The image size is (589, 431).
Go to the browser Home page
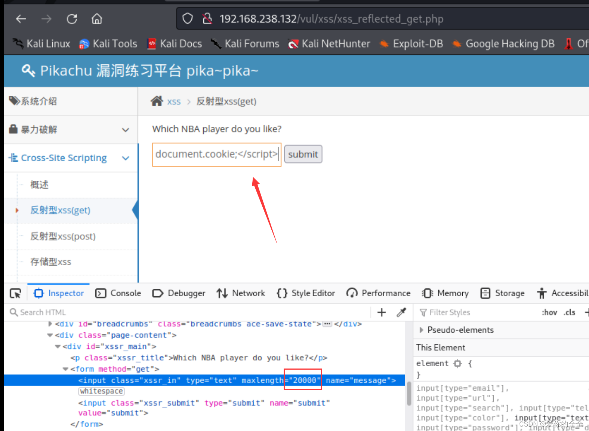point(97,19)
